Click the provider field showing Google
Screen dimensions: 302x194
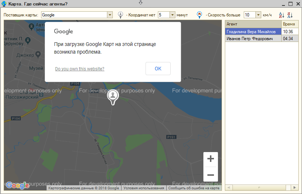tap(74, 15)
